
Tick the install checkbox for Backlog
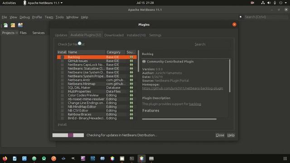tap(63, 58)
